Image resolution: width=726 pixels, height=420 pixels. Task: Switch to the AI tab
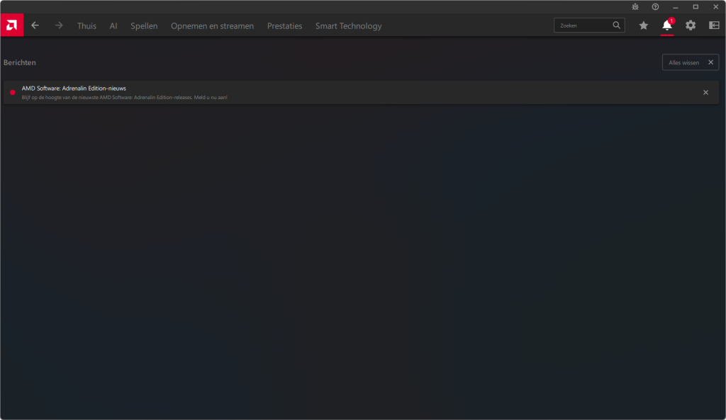113,26
